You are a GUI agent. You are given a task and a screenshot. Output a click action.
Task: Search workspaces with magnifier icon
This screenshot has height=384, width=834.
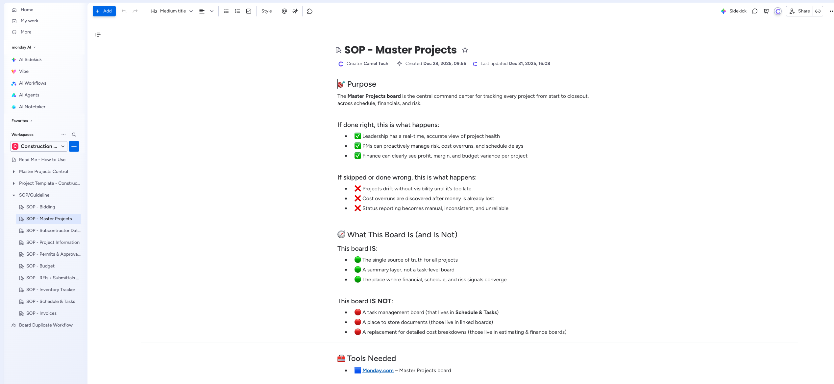click(x=74, y=135)
